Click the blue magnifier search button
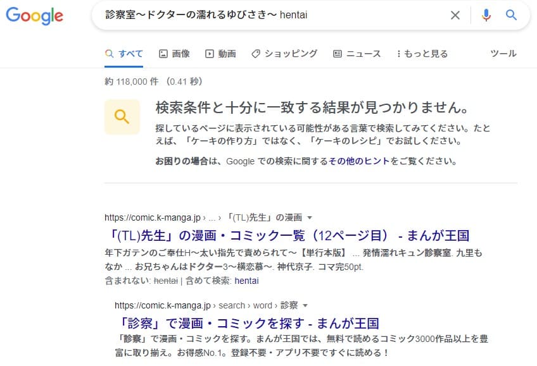The width and height of the screenshot is (537, 366). pyautogui.click(x=511, y=15)
